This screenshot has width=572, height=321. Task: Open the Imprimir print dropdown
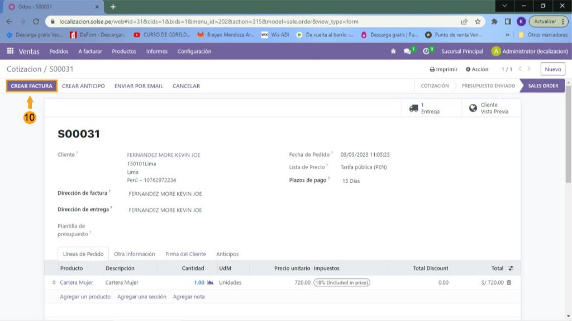click(444, 69)
